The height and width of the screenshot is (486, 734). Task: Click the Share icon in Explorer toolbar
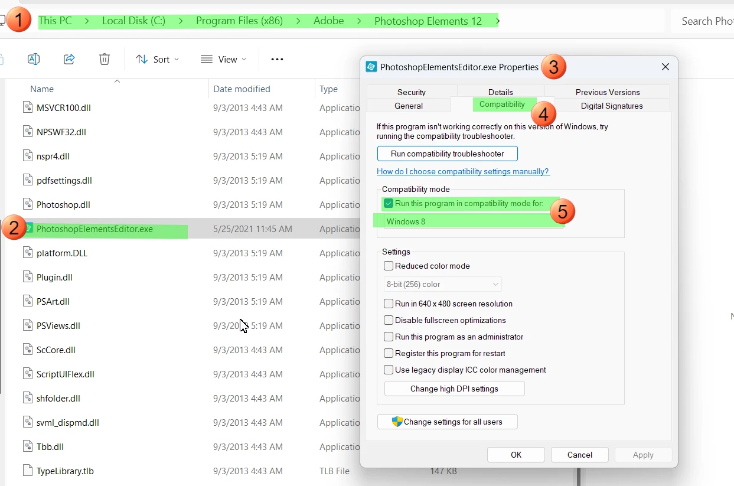coord(69,59)
